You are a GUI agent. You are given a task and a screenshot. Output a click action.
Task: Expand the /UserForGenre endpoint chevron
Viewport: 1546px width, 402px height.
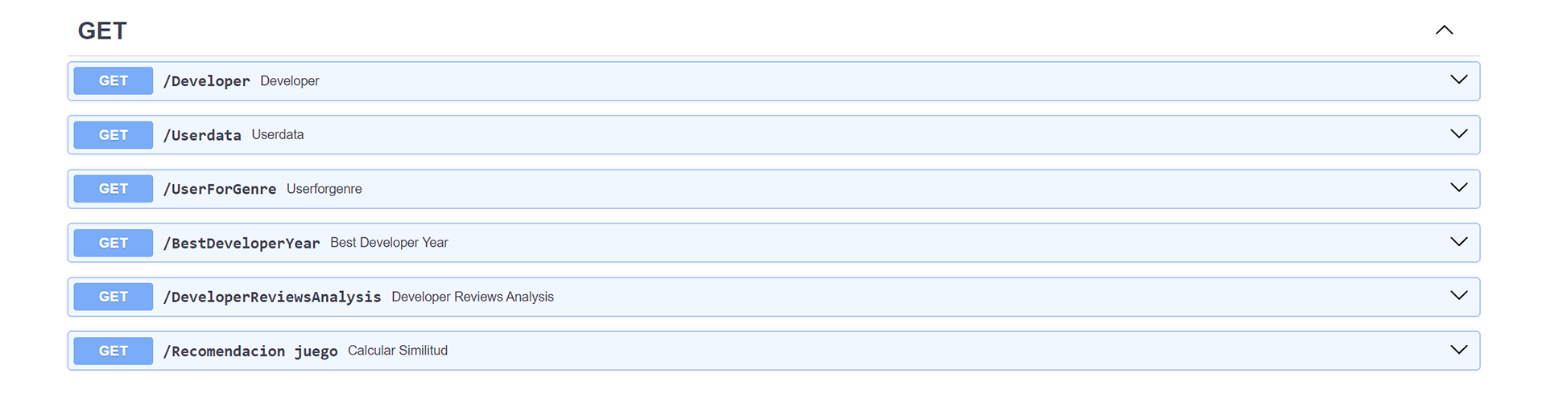click(x=1459, y=187)
